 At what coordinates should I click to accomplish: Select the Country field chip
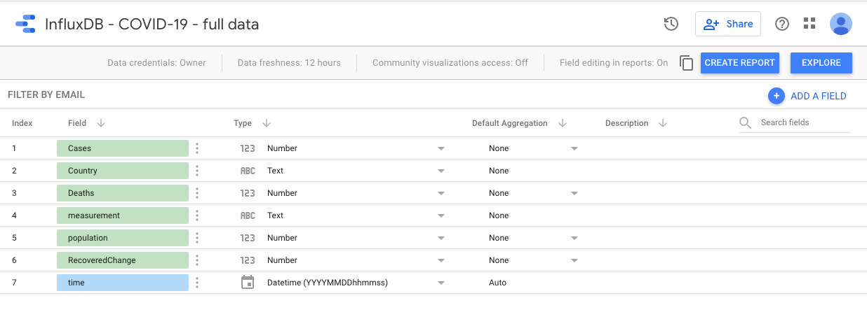tap(123, 171)
